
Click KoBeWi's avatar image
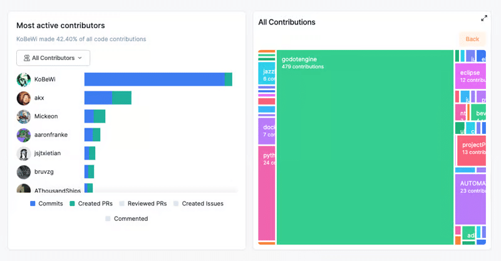pyautogui.click(x=24, y=79)
